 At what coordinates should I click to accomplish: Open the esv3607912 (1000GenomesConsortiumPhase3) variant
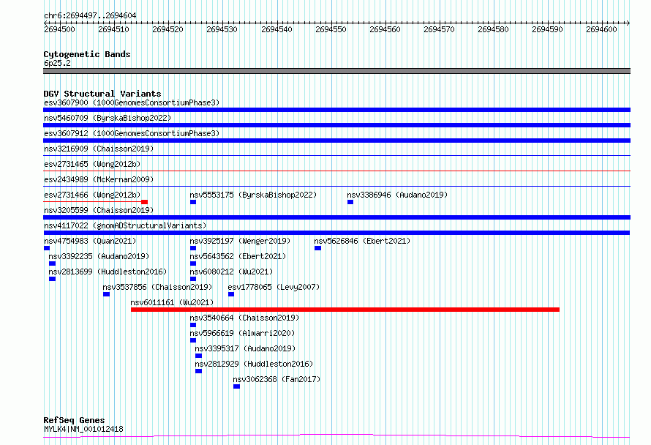point(132,133)
